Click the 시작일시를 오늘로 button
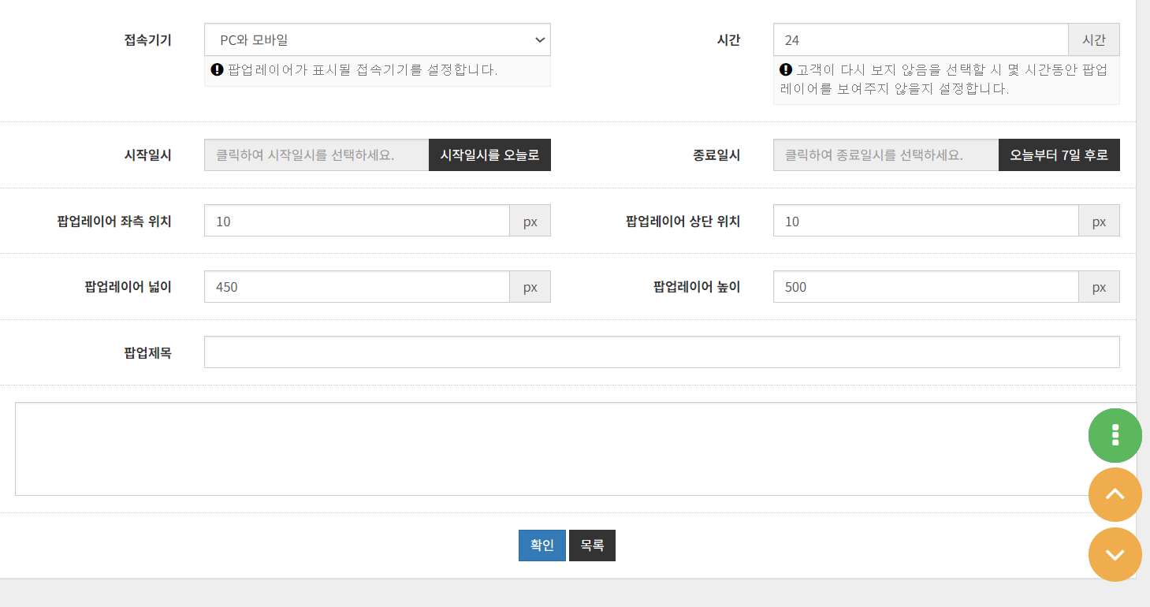1150x607 pixels. coord(489,155)
